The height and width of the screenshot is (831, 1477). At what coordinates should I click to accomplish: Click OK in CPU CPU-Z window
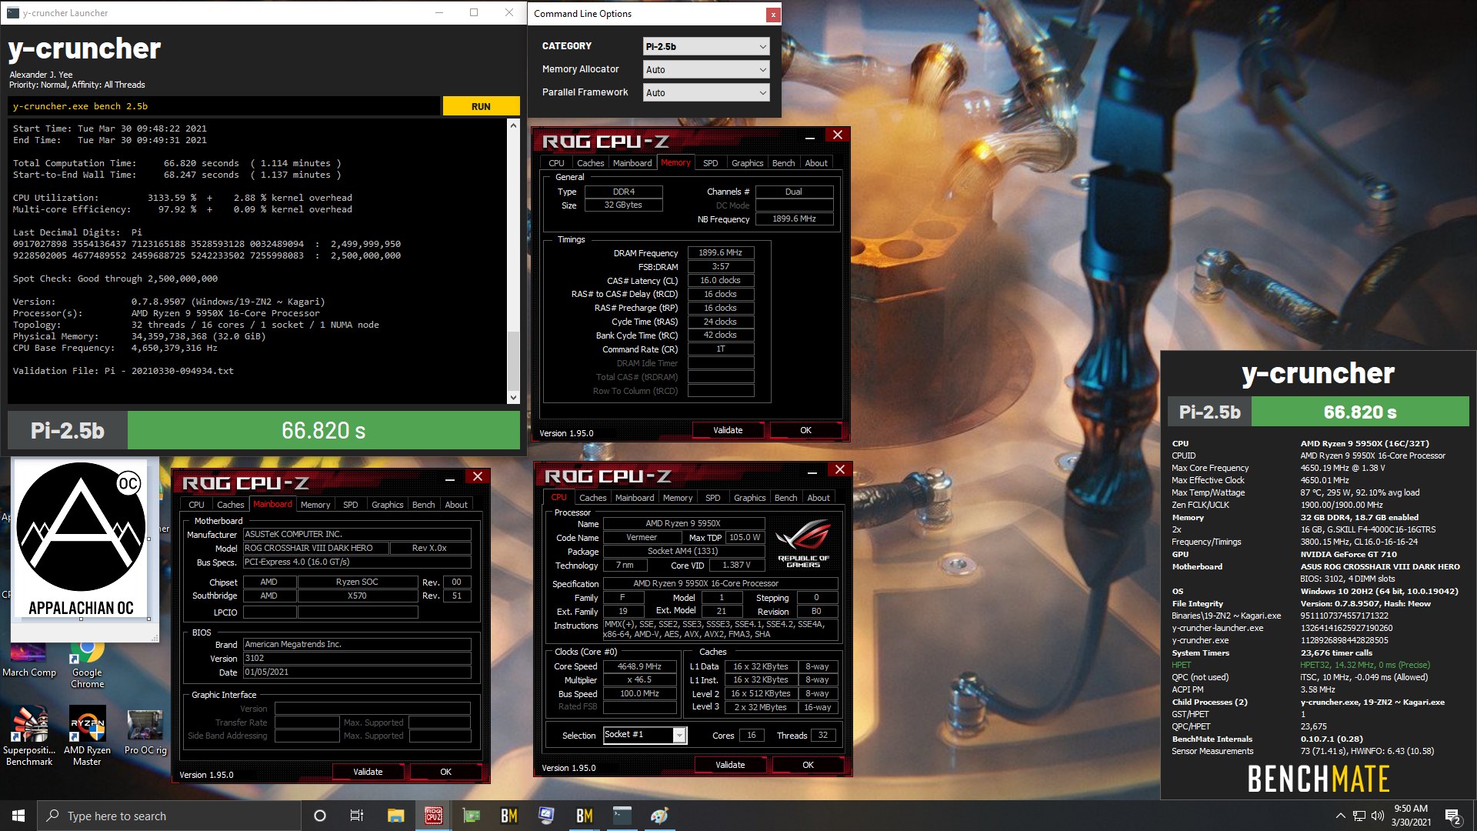tap(808, 765)
